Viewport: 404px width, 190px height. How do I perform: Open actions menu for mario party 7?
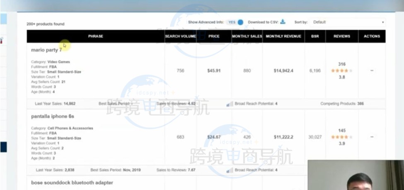pos(372,71)
